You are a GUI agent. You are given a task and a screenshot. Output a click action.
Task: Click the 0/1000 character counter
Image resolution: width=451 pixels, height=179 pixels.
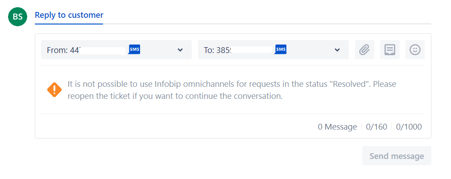[x=409, y=127]
